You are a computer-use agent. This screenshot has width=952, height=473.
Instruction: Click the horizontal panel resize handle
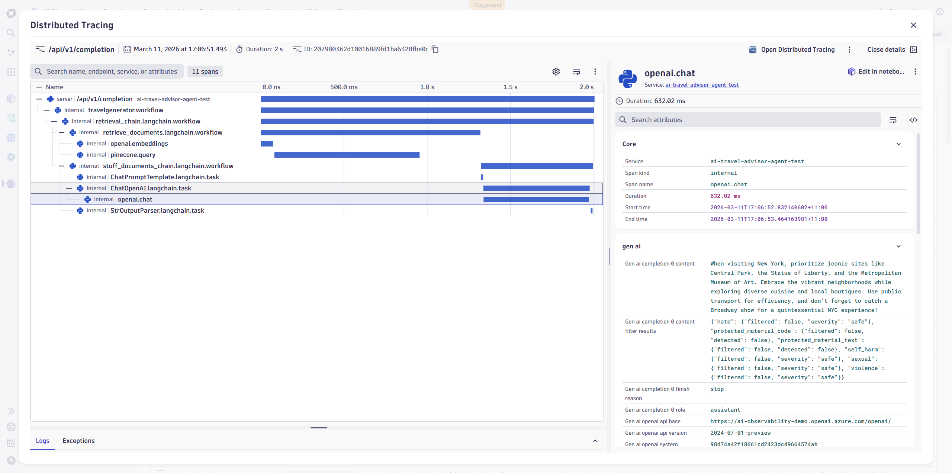pyautogui.click(x=319, y=428)
